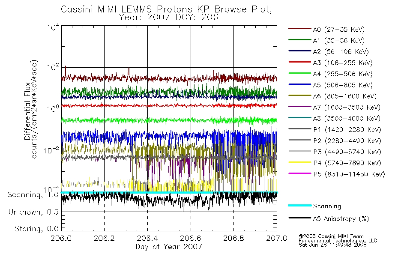Click the P5 (8310-11450 KeV) legend label
This screenshot has height=257, width=407.
pos(349,174)
